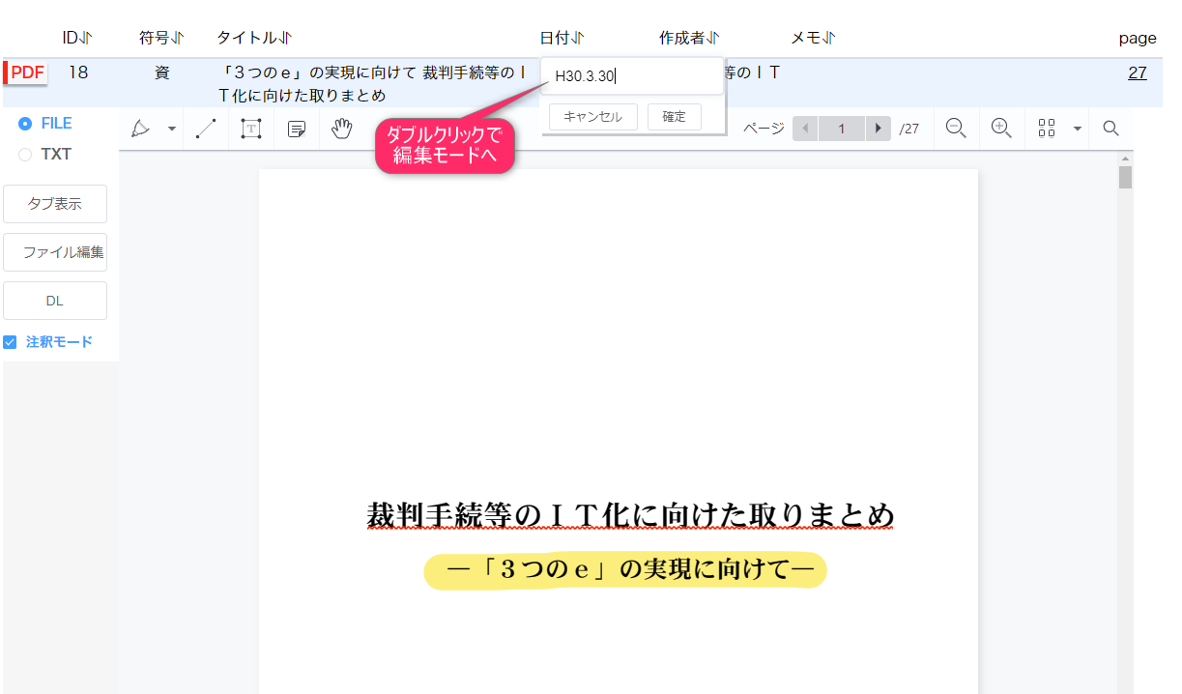The image size is (1182, 694).
Task: Open search with magnifier icon
Action: tap(1110, 129)
